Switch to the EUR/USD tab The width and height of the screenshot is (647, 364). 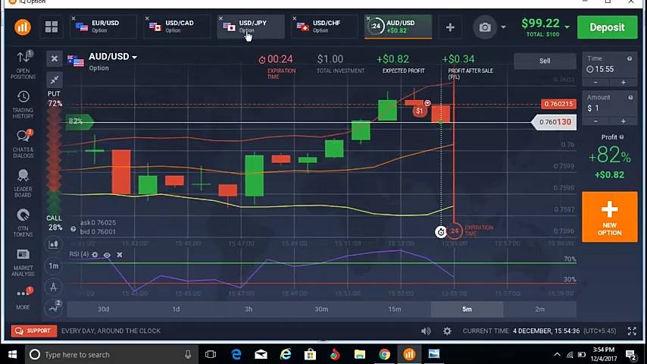(103, 27)
